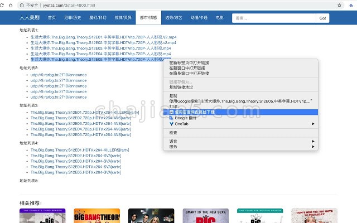Select Google 翻译 in the context menu
Image resolution: width=357 pixels, height=223 pixels.
(185, 118)
